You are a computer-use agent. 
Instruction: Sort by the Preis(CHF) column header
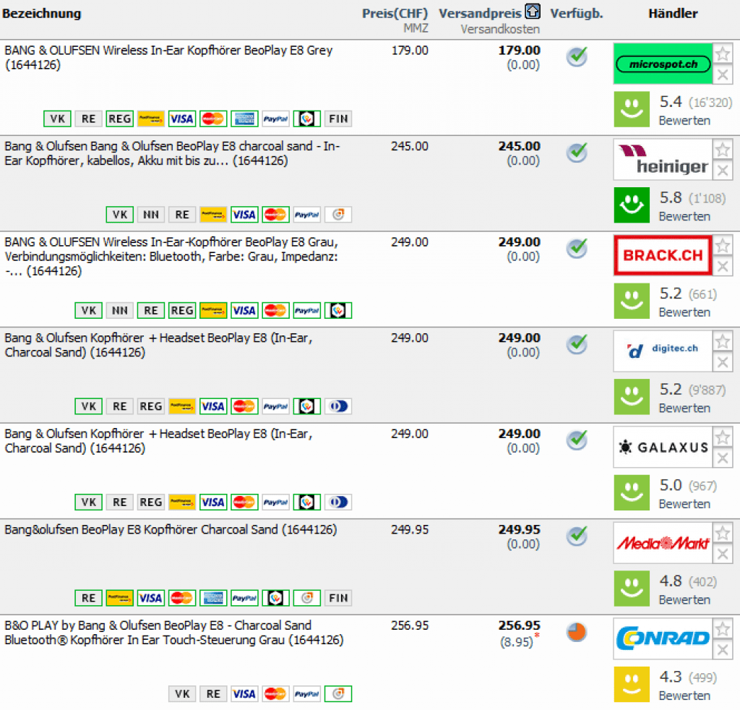[395, 14]
